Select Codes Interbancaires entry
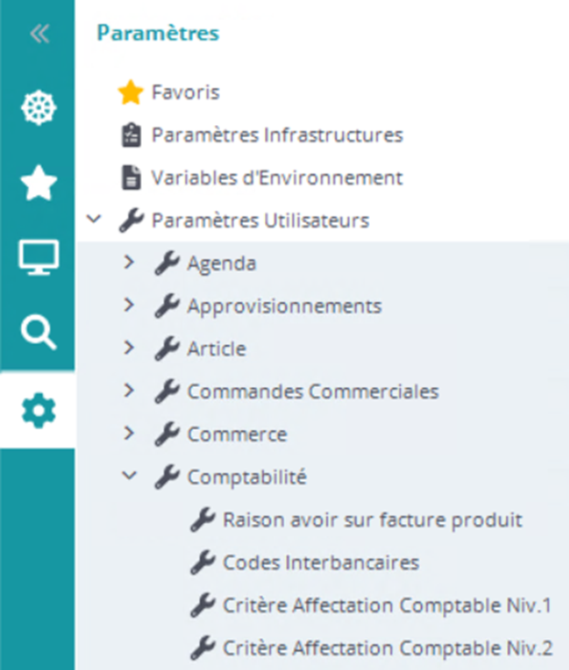Viewport: 569px width, 670px height. [x=321, y=562]
